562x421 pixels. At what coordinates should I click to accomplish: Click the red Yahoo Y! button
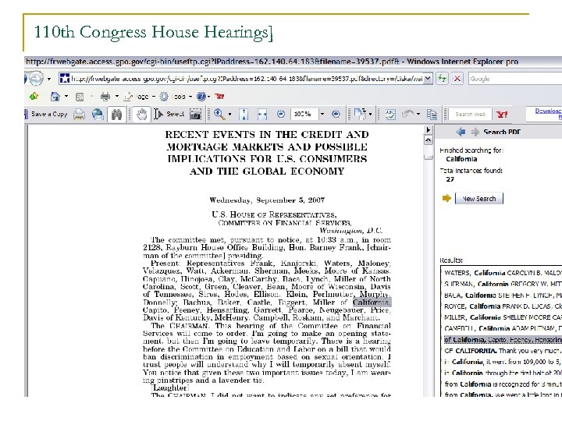coord(502,115)
